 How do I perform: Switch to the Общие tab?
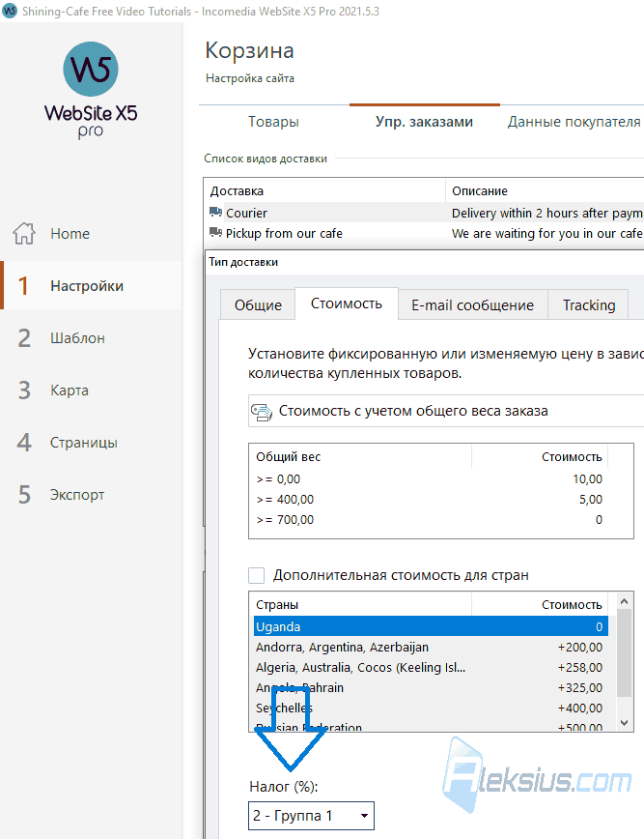click(258, 305)
